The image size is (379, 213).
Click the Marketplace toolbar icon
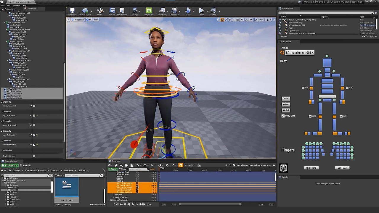(x=122, y=11)
